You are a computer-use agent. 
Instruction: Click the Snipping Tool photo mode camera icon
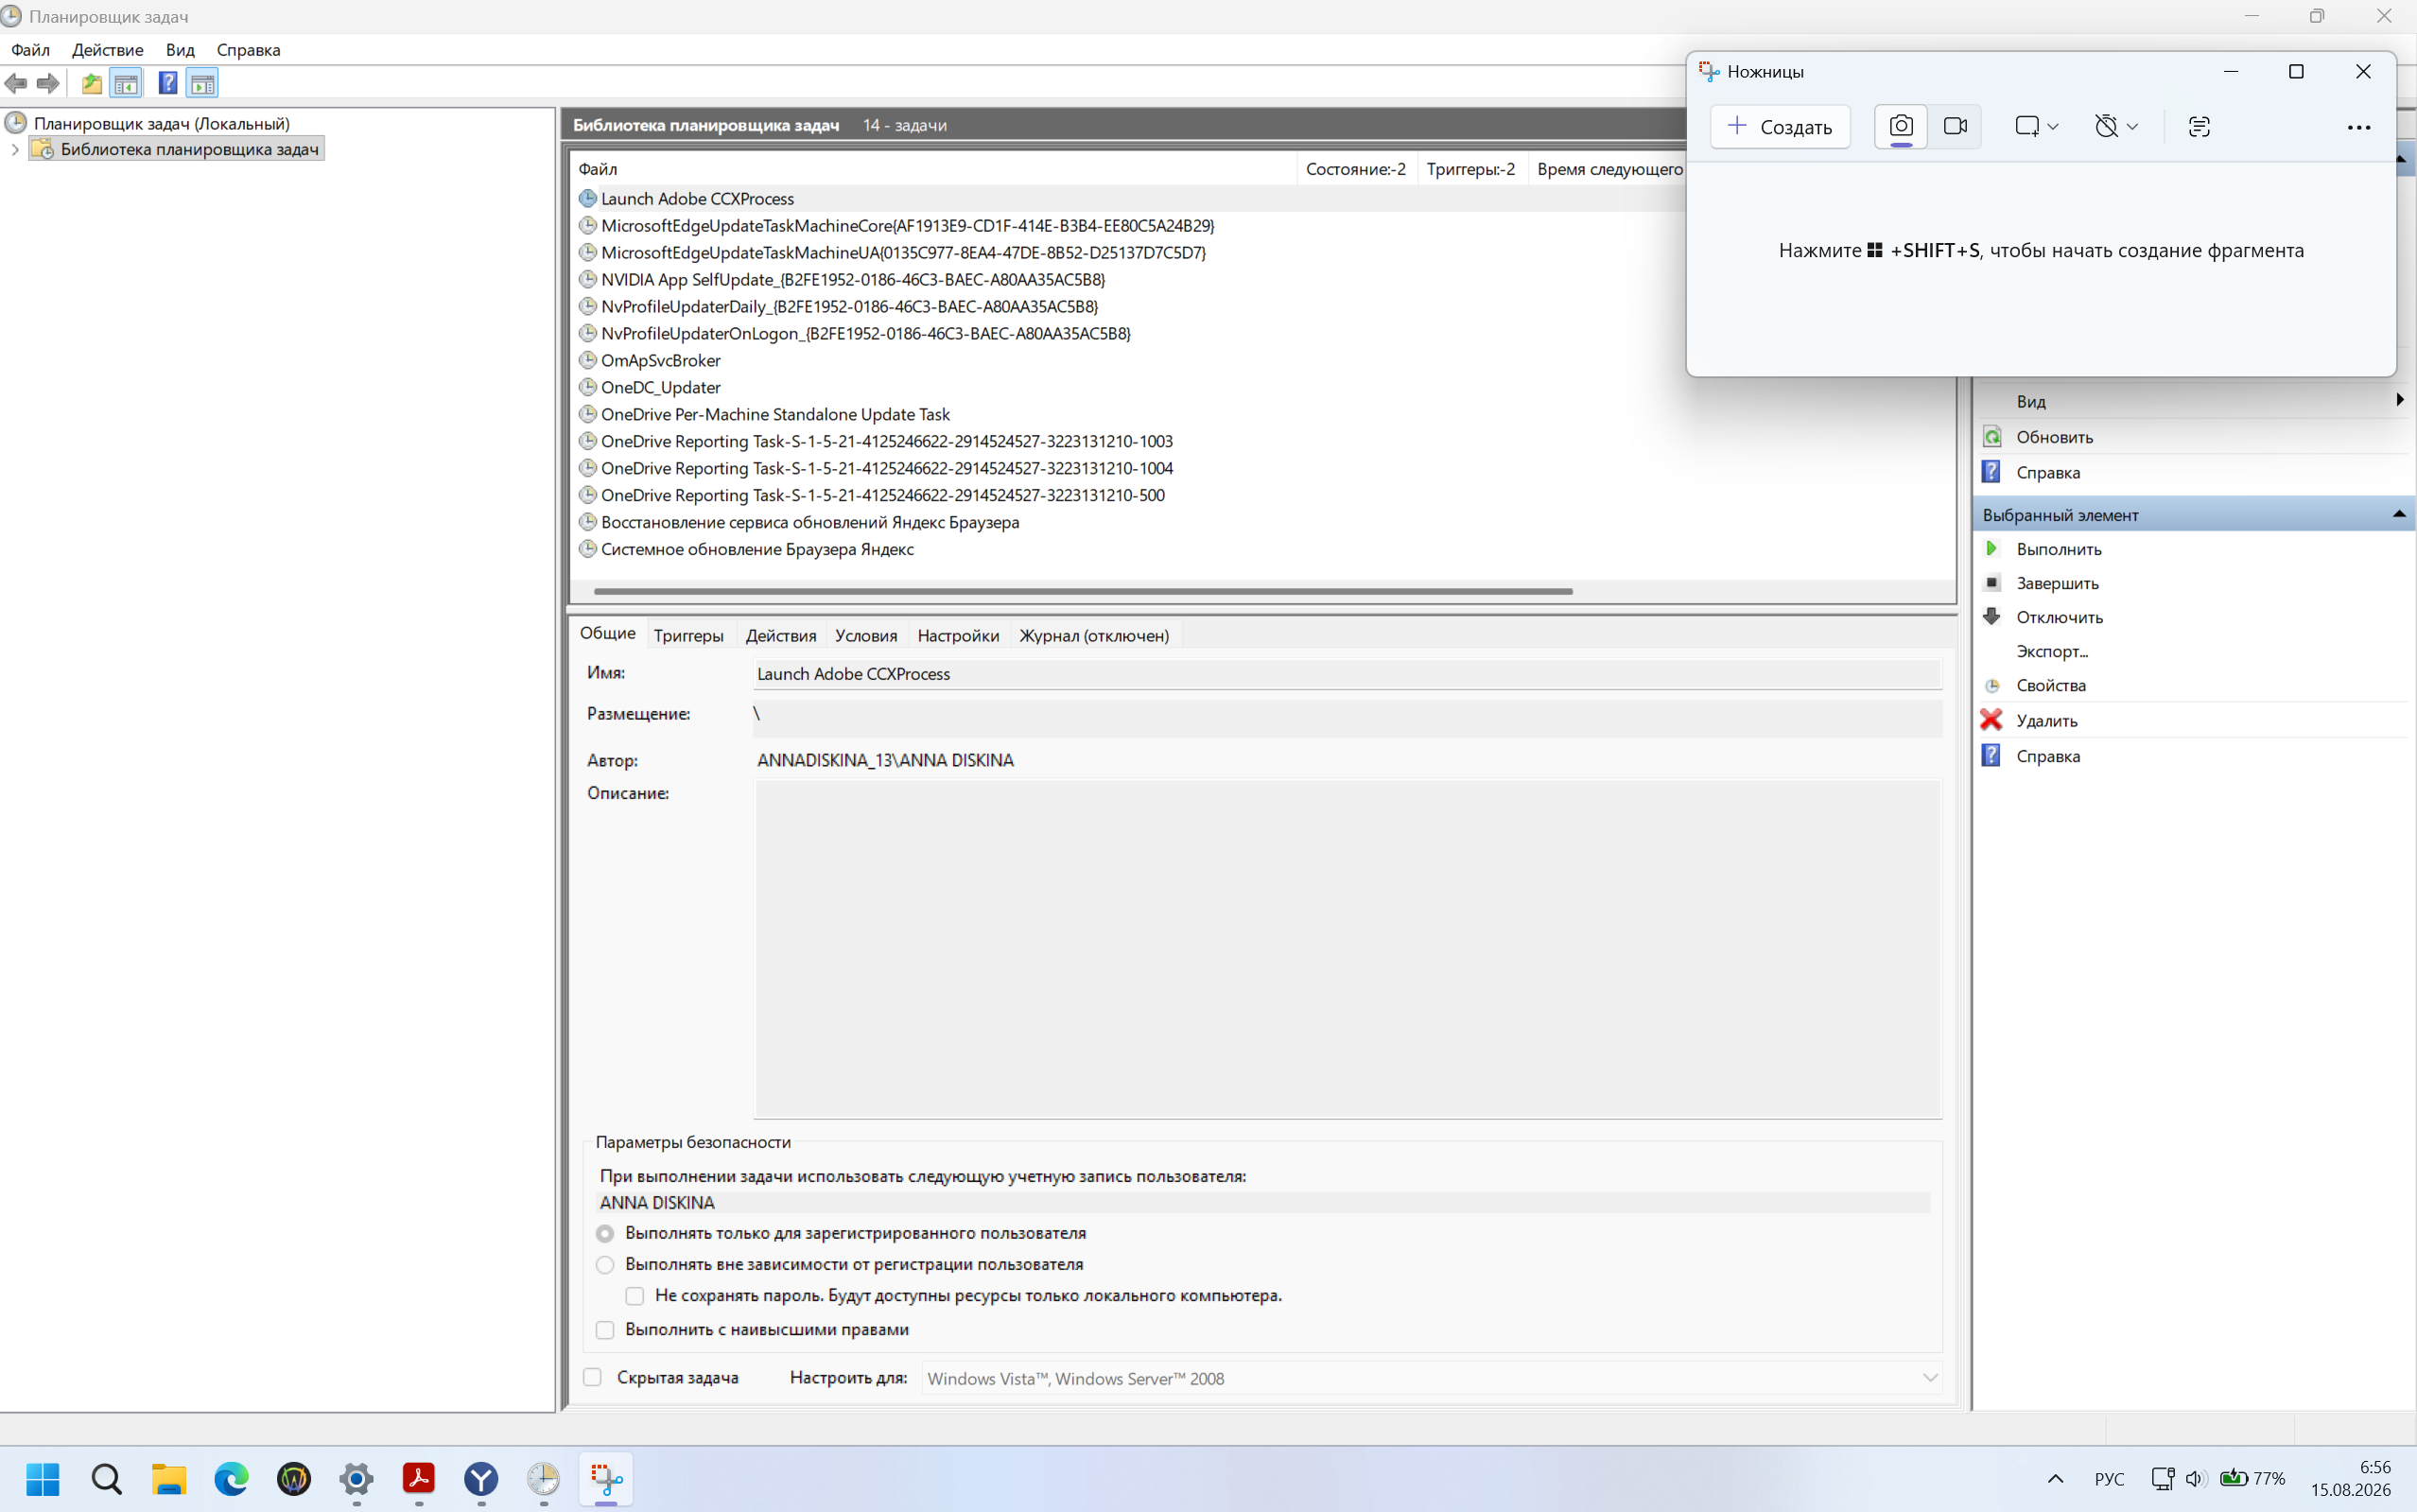pyautogui.click(x=1900, y=126)
